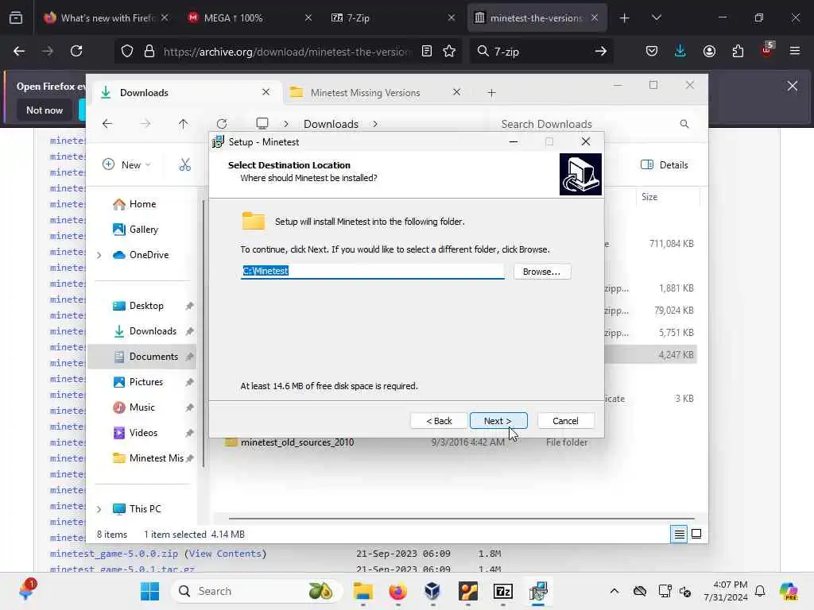This screenshot has height=610, width=814.
Task: Toggle reader view in address bar
Action: pyautogui.click(x=427, y=51)
